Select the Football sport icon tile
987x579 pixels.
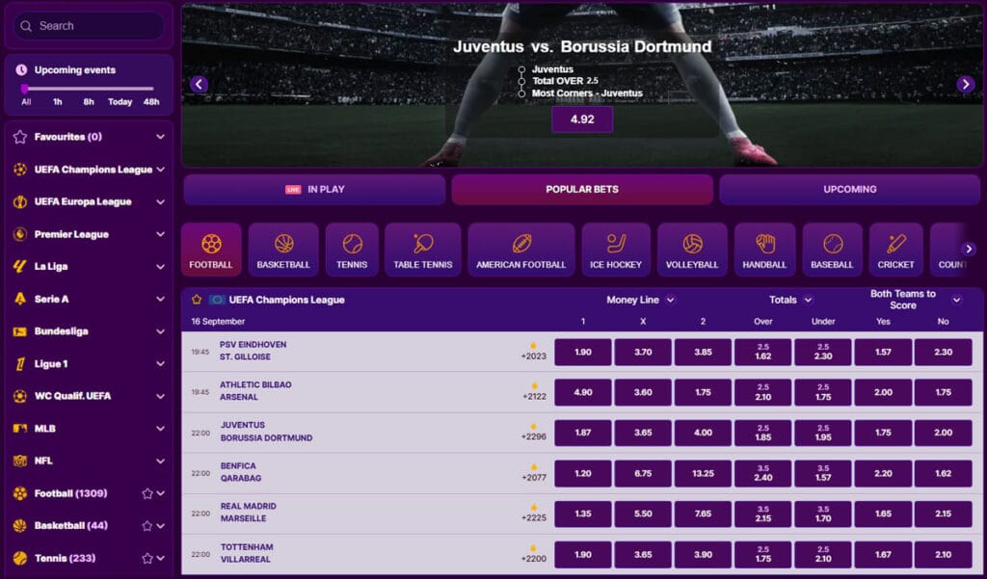point(211,250)
